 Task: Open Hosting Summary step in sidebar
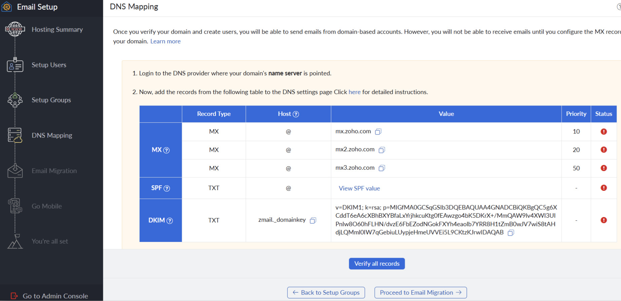tap(57, 30)
